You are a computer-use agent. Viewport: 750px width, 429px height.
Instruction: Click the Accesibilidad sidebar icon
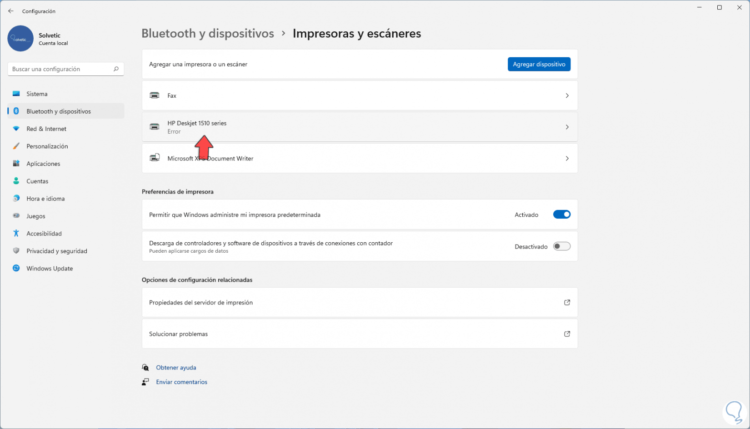[x=16, y=233]
